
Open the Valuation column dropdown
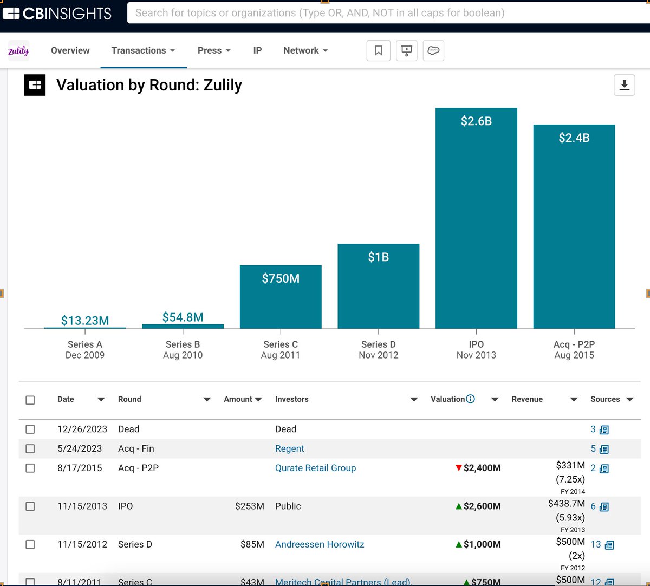(495, 400)
